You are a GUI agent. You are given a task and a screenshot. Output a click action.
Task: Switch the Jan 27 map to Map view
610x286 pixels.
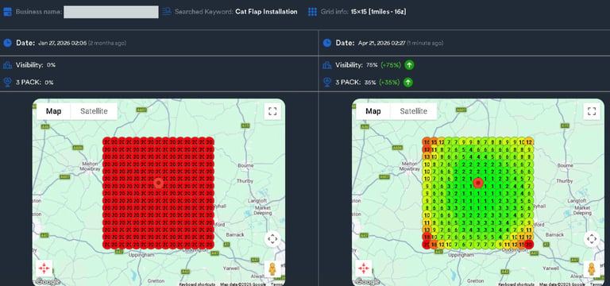coord(54,111)
